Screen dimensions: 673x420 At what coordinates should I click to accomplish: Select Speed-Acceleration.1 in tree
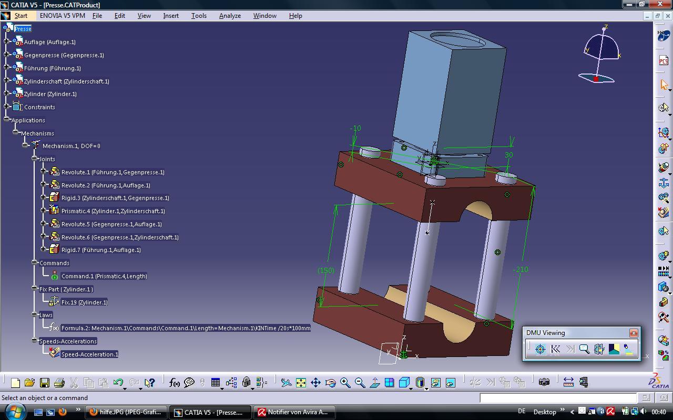tap(89, 354)
